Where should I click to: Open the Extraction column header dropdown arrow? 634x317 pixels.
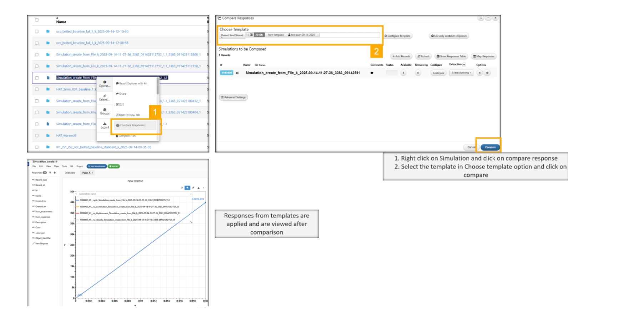(x=464, y=65)
